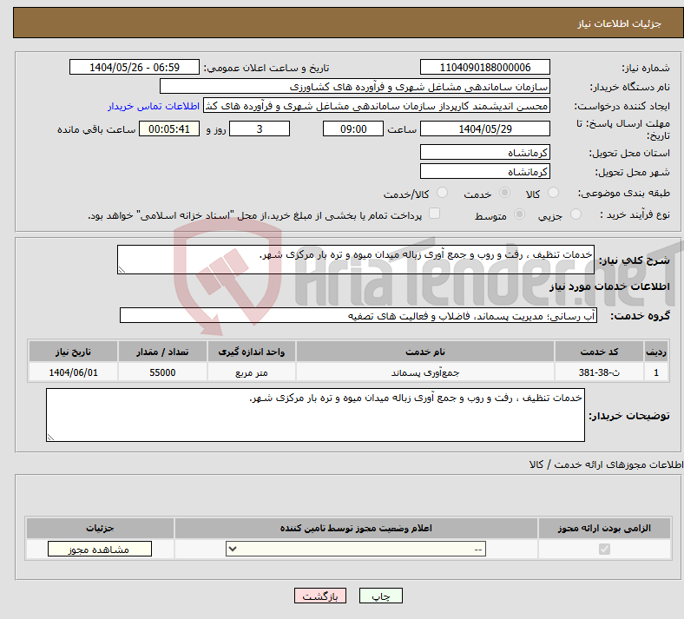This screenshot has height=619, width=684.
Task: Click the استان محل تحویل field
Action: point(484,152)
